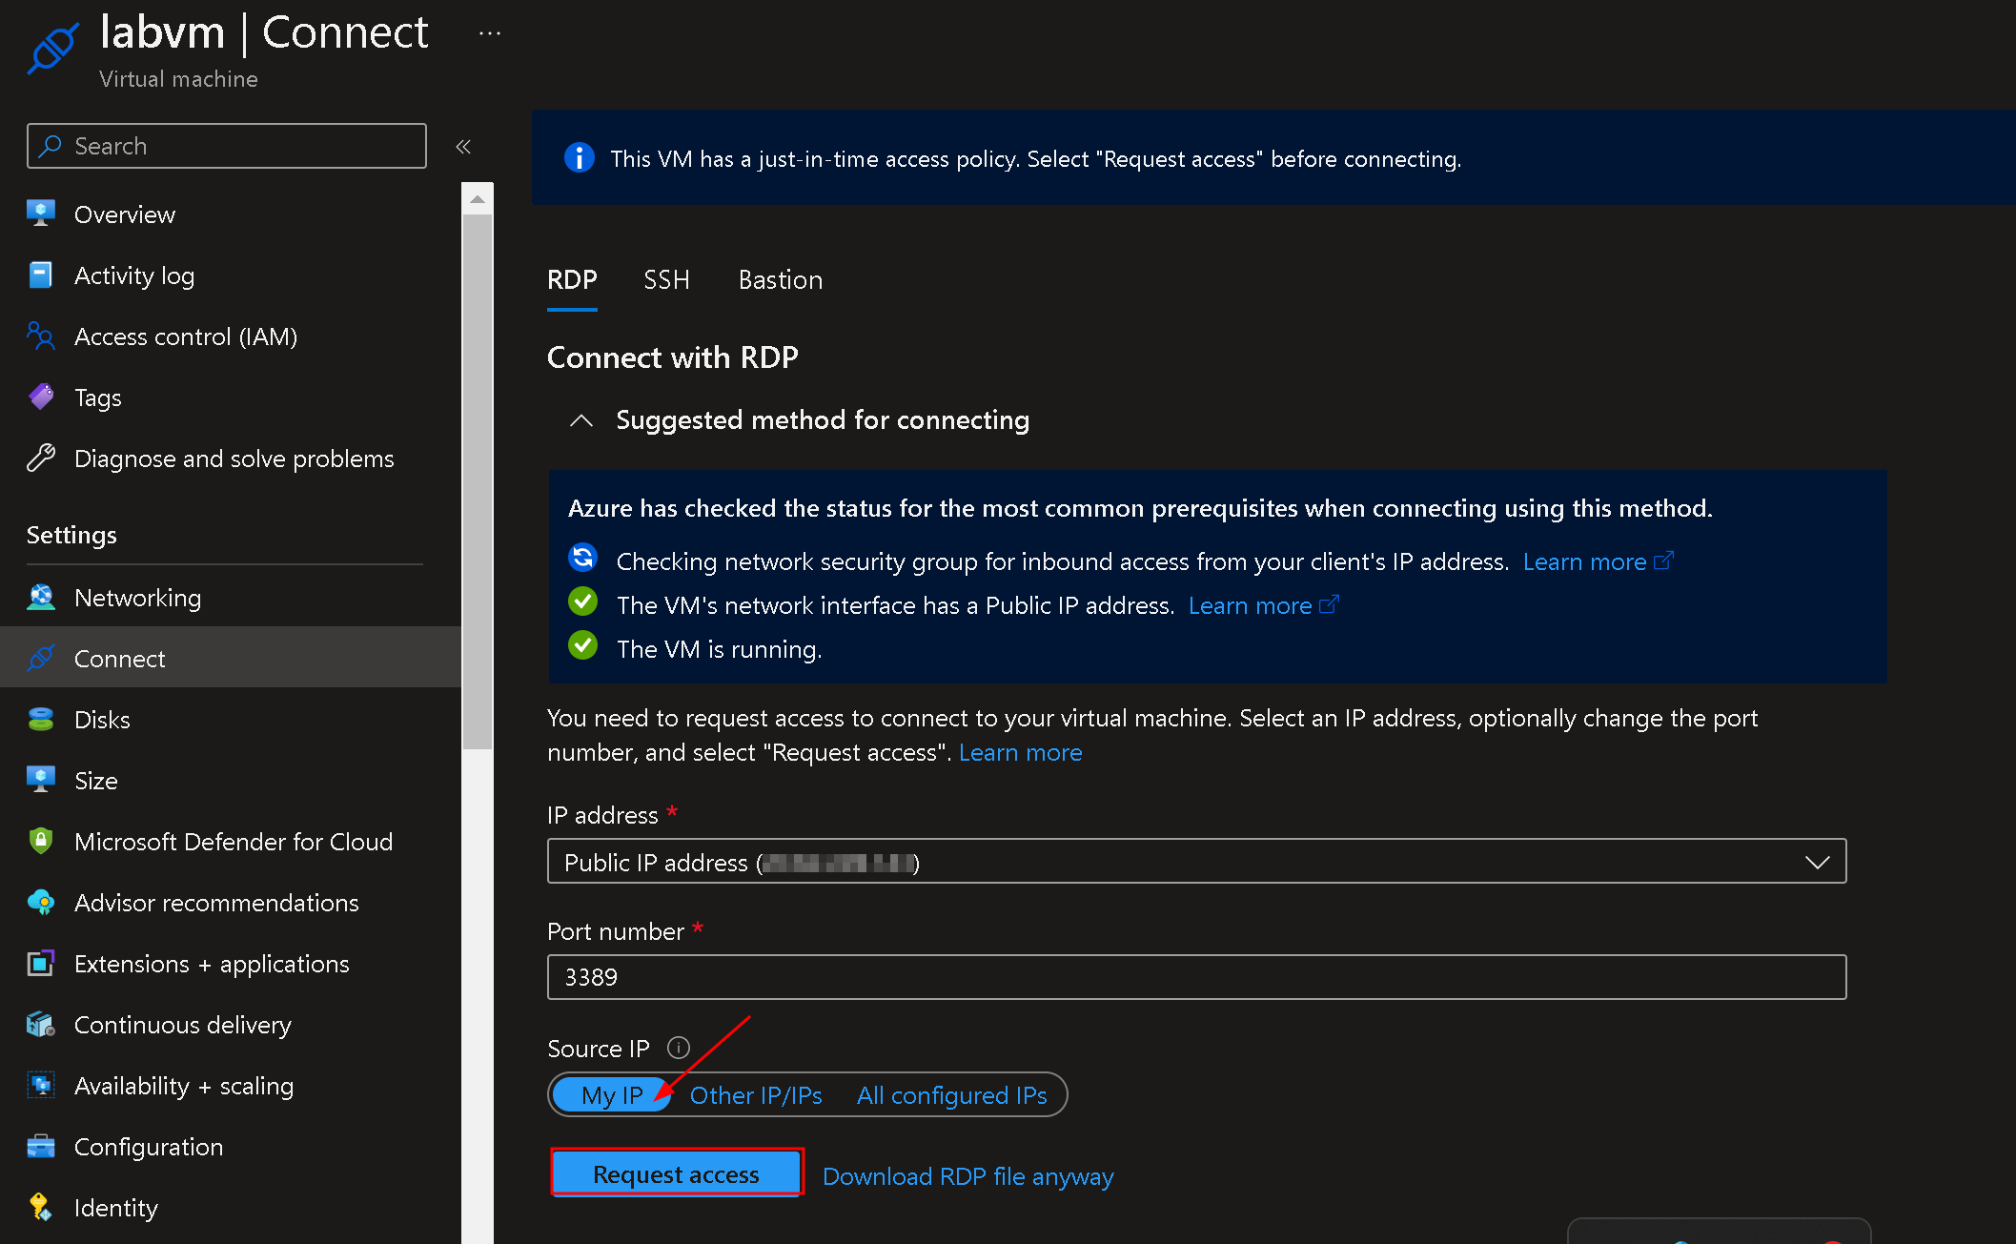Open Microsoft Defender for Cloud shield icon
The width and height of the screenshot is (2016, 1244).
tap(40, 841)
